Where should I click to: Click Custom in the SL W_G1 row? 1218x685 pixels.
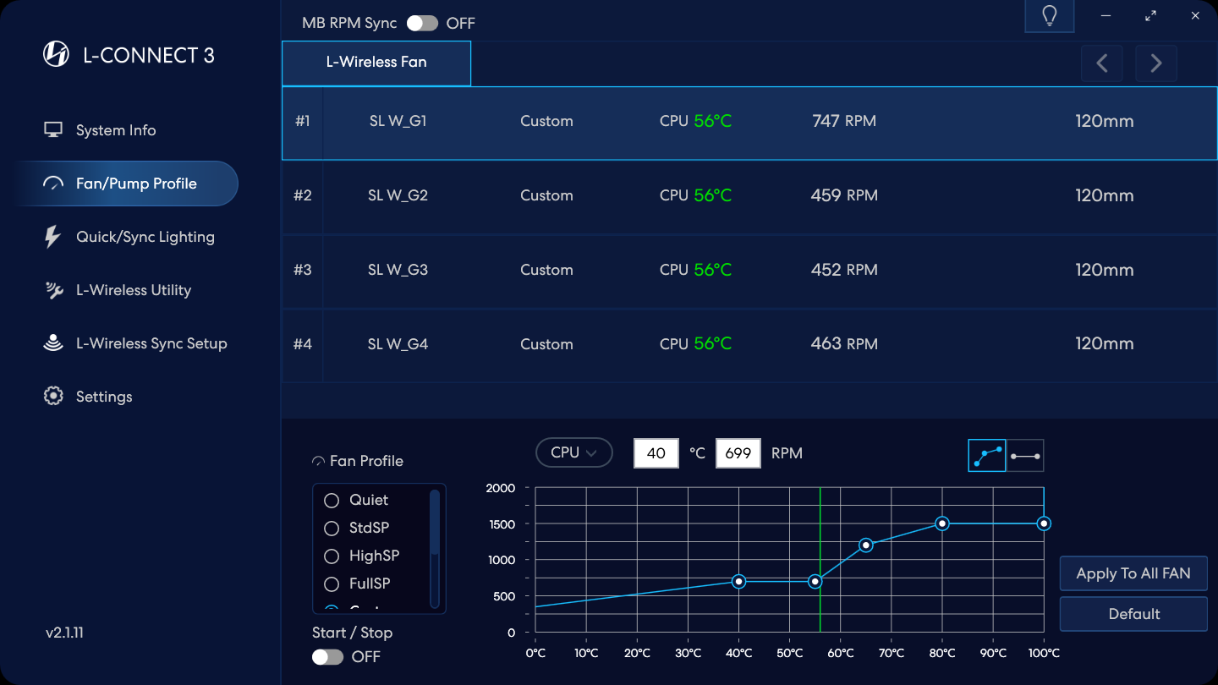point(546,121)
